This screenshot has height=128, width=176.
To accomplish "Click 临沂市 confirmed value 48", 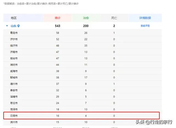I will point(57,46).
